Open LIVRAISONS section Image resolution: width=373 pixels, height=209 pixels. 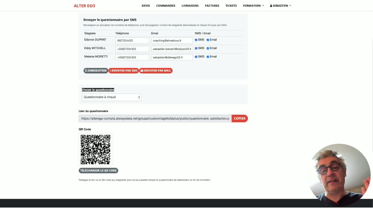[x=190, y=6]
